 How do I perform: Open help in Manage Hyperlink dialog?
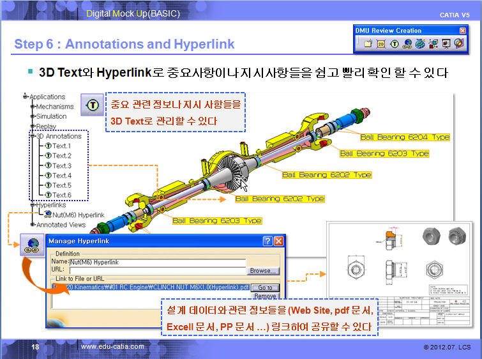coord(267,241)
